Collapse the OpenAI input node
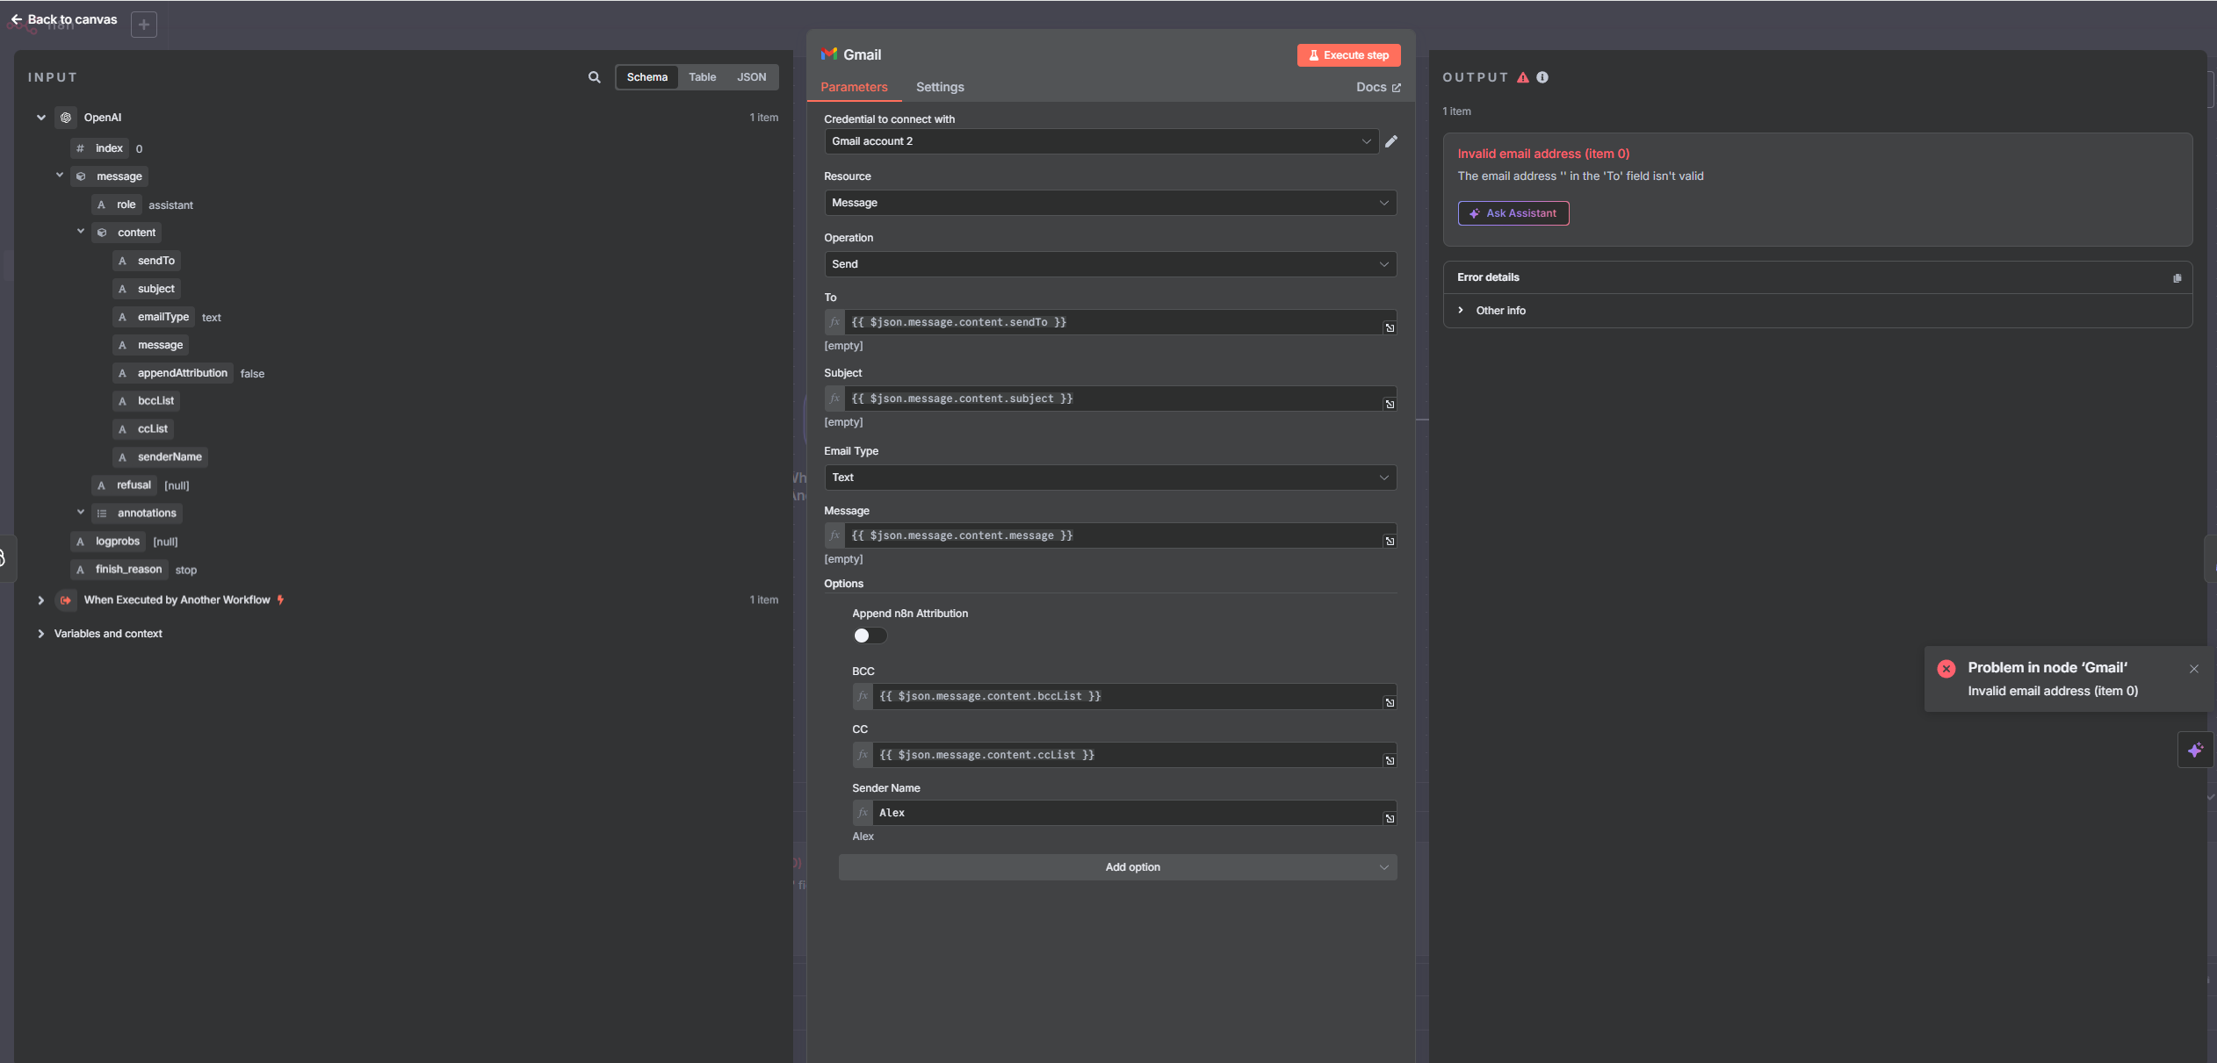The image size is (2217, 1063). coord(40,118)
